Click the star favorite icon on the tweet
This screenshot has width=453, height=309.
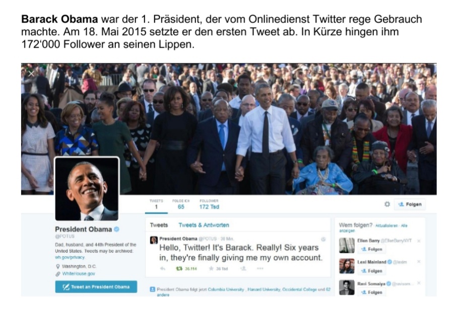211,269
